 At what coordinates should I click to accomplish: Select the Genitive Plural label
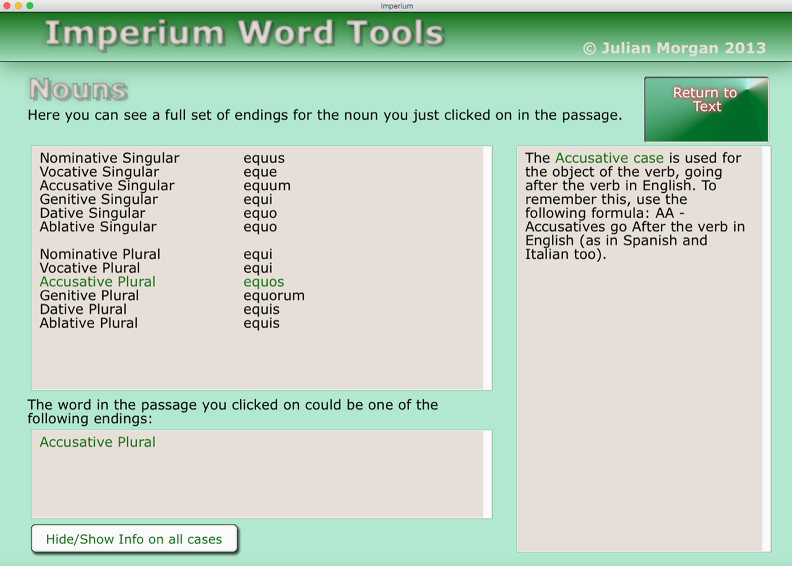(x=89, y=295)
